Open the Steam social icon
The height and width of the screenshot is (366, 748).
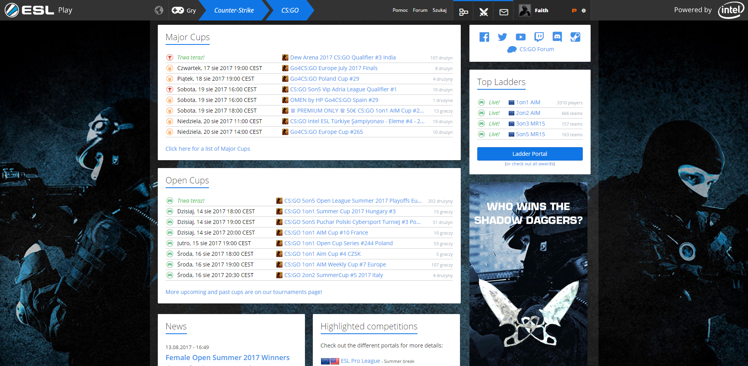tap(575, 37)
